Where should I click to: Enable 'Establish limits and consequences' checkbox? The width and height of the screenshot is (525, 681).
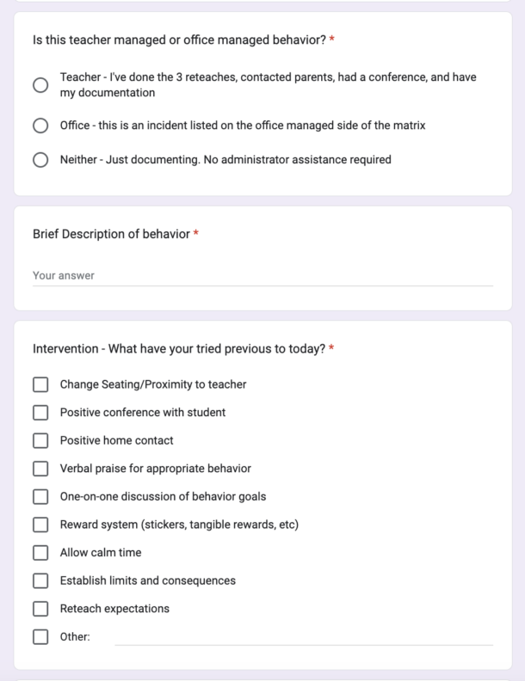40,580
